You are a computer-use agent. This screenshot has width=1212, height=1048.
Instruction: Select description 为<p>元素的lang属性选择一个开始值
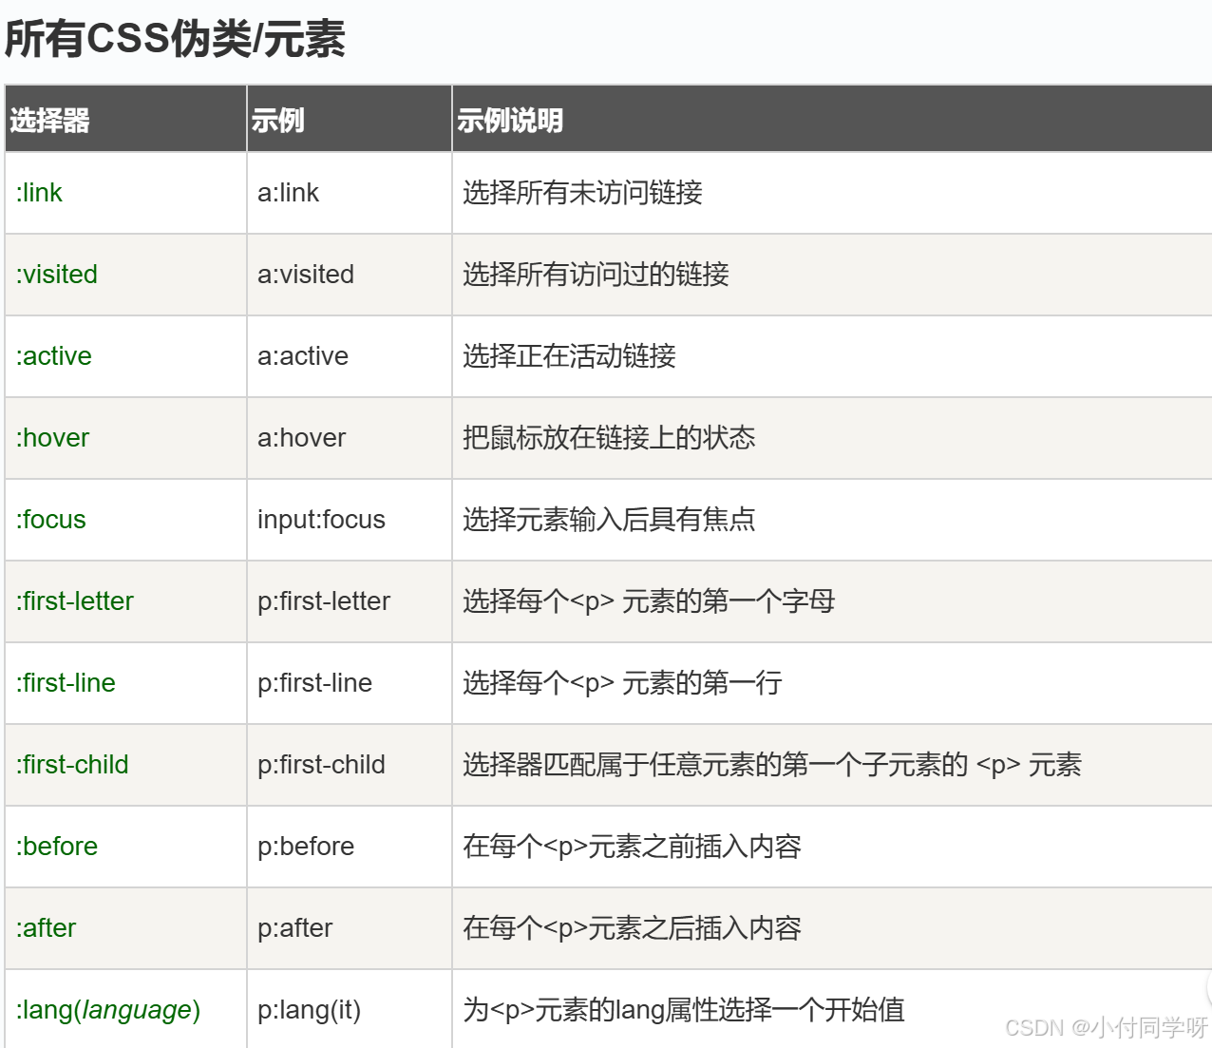click(x=684, y=1010)
